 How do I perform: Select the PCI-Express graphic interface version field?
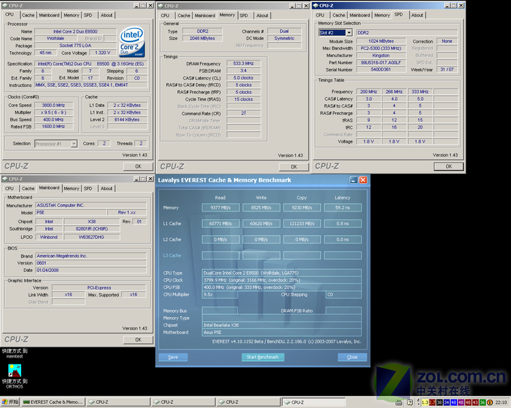[99, 288]
